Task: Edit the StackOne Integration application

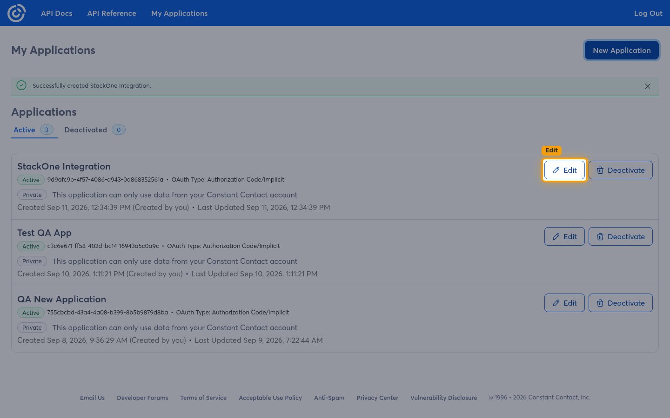Action: (x=564, y=170)
